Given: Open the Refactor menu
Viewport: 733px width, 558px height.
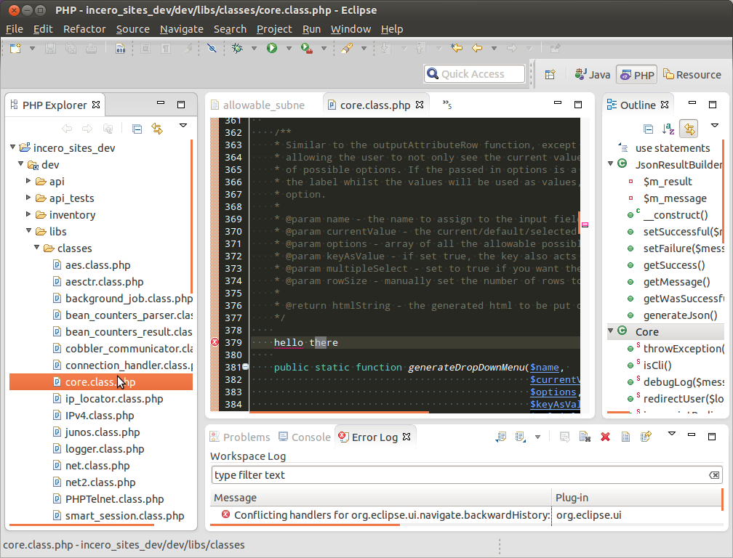Looking at the screenshot, I should click(x=84, y=29).
